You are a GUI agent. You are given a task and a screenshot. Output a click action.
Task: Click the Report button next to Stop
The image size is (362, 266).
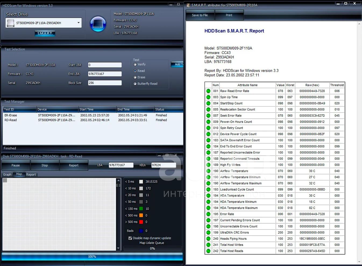pyautogui.click(x=74, y=165)
